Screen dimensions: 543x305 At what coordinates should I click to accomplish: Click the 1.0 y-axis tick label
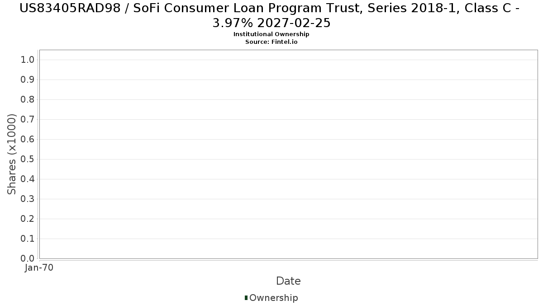(28, 60)
